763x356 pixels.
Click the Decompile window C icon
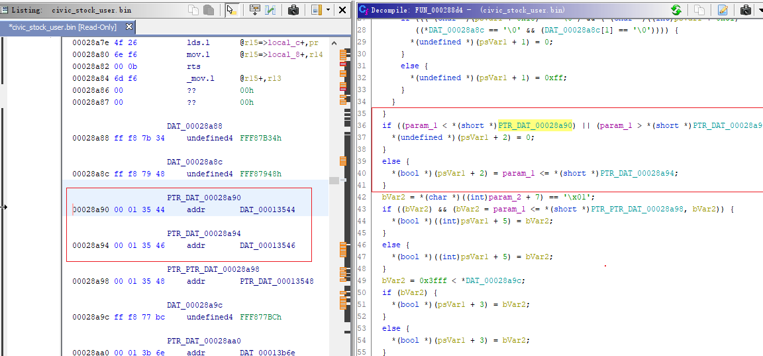364,10
